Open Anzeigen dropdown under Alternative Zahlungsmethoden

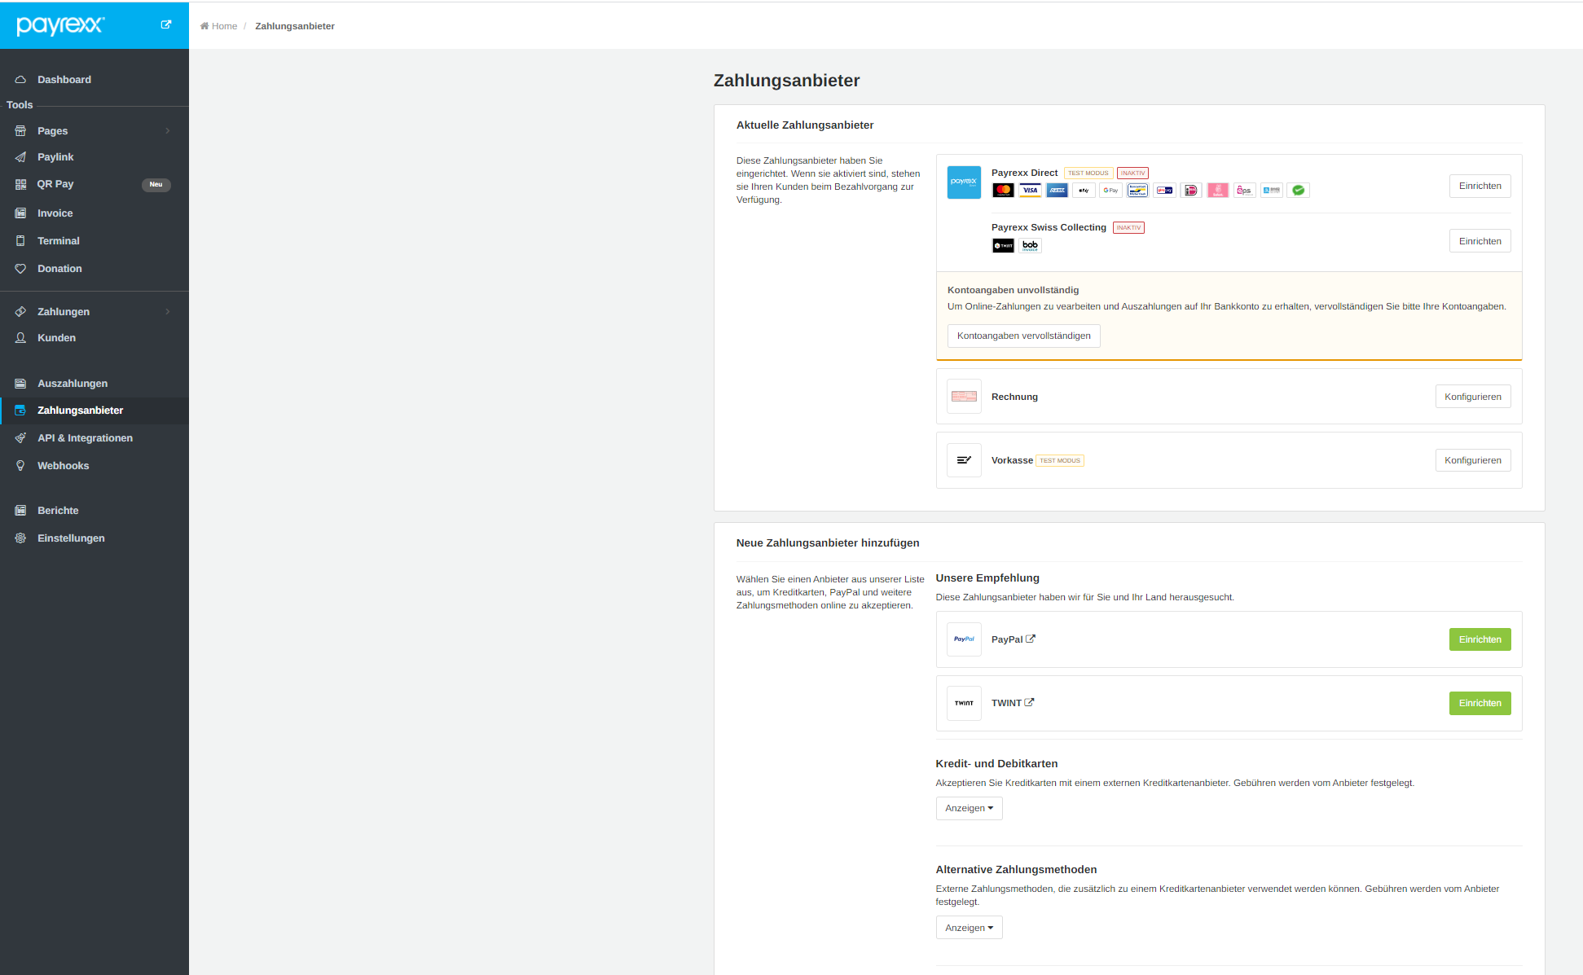coord(969,928)
